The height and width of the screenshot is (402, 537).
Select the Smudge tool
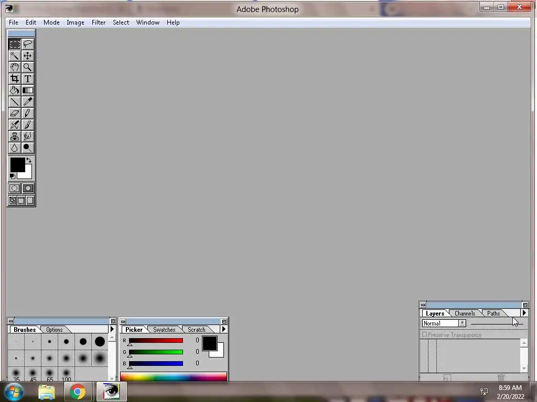(28, 137)
